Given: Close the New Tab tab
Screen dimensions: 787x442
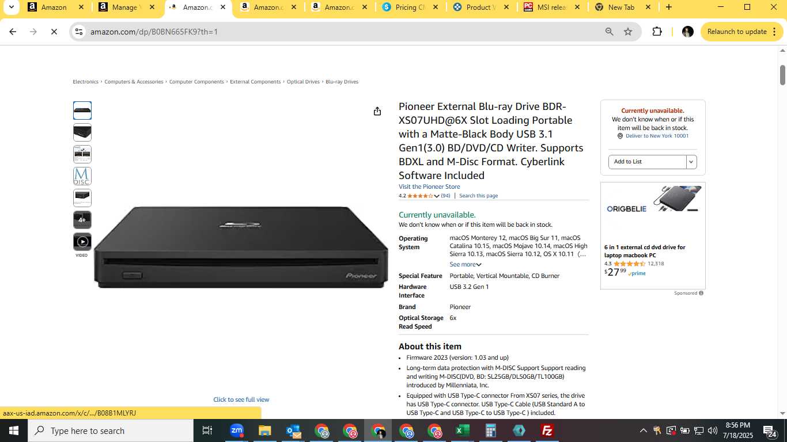Looking at the screenshot, I should (x=648, y=7).
